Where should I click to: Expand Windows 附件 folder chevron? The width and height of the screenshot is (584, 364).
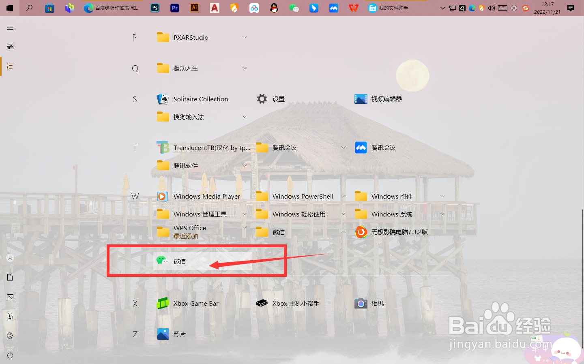442,196
